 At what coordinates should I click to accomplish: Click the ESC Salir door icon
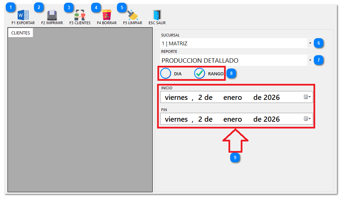point(157,15)
